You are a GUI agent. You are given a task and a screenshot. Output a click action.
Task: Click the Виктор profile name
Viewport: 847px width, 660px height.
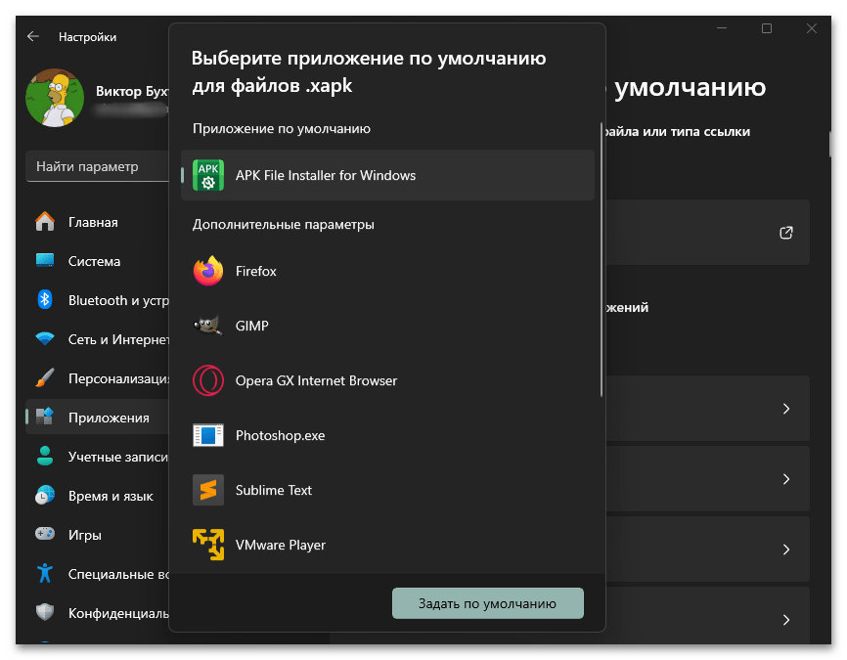[131, 91]
